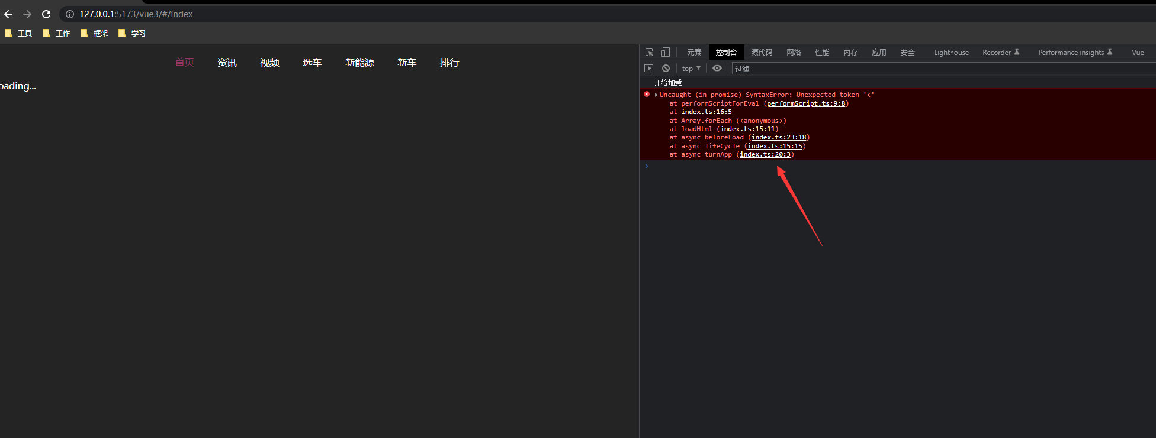Screen dimensions: 1156x438
Task: Go to 首页 nav link
Action: coord(184,63)
